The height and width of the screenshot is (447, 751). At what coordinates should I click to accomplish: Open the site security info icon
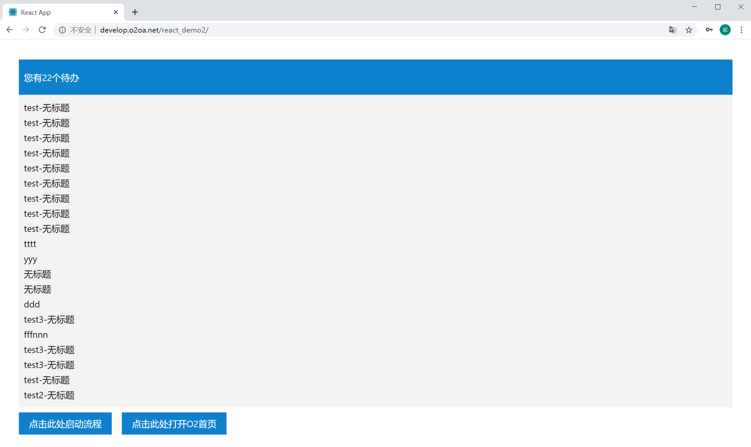tap(62, 30)
